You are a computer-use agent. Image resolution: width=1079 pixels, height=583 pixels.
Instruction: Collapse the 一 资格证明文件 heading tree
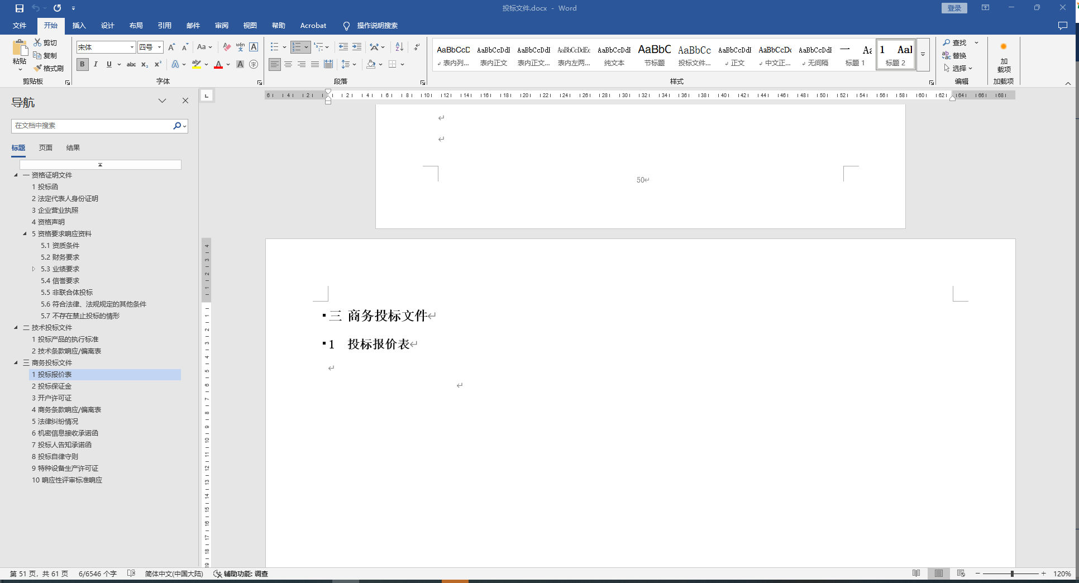point(16,175)
